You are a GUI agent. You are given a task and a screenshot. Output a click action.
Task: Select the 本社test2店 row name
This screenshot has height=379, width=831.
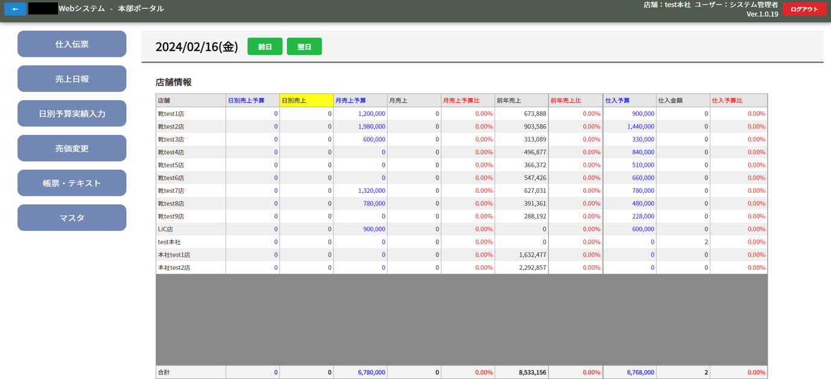tap(174, 268)
